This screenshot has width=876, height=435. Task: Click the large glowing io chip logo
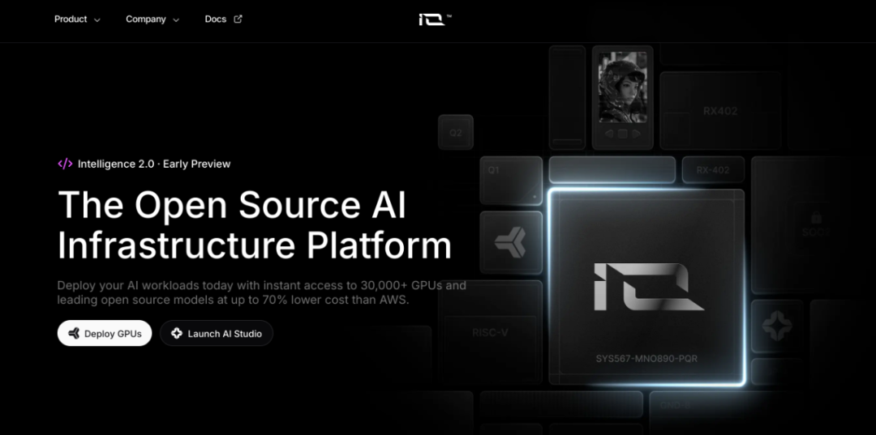648,287
